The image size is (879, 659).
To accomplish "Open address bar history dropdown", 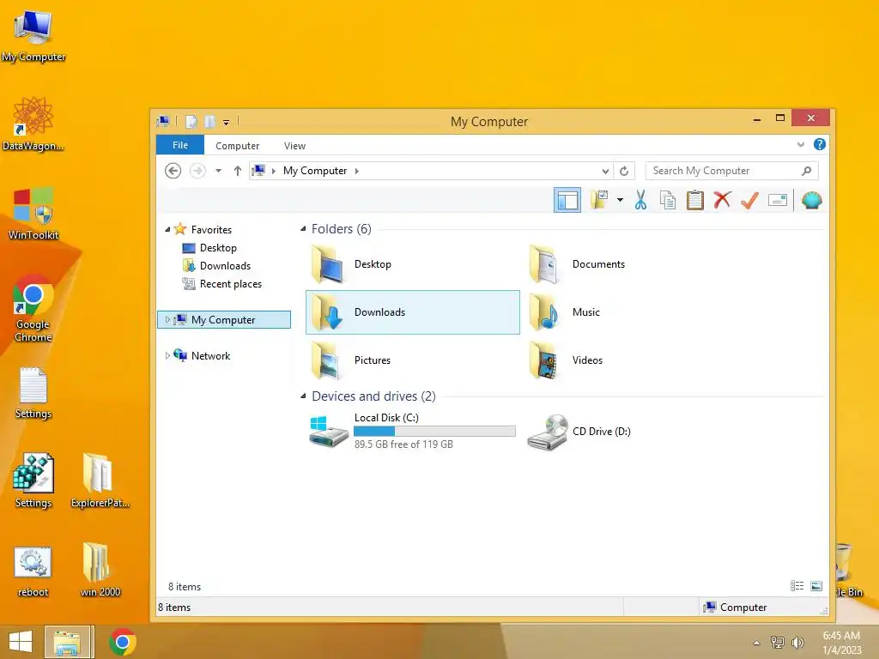I will [x=605, y=171].
